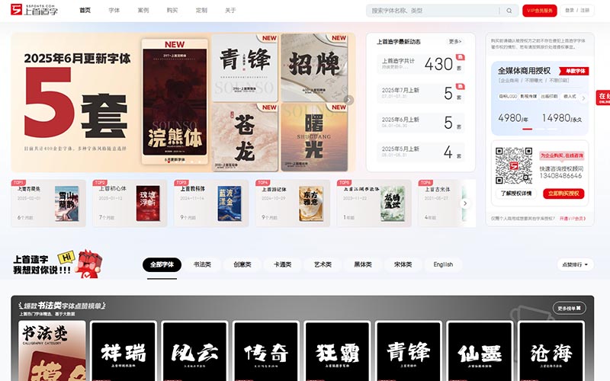Click the 2025年5月上新 row
Screen dimensions: 610x381
421,152
